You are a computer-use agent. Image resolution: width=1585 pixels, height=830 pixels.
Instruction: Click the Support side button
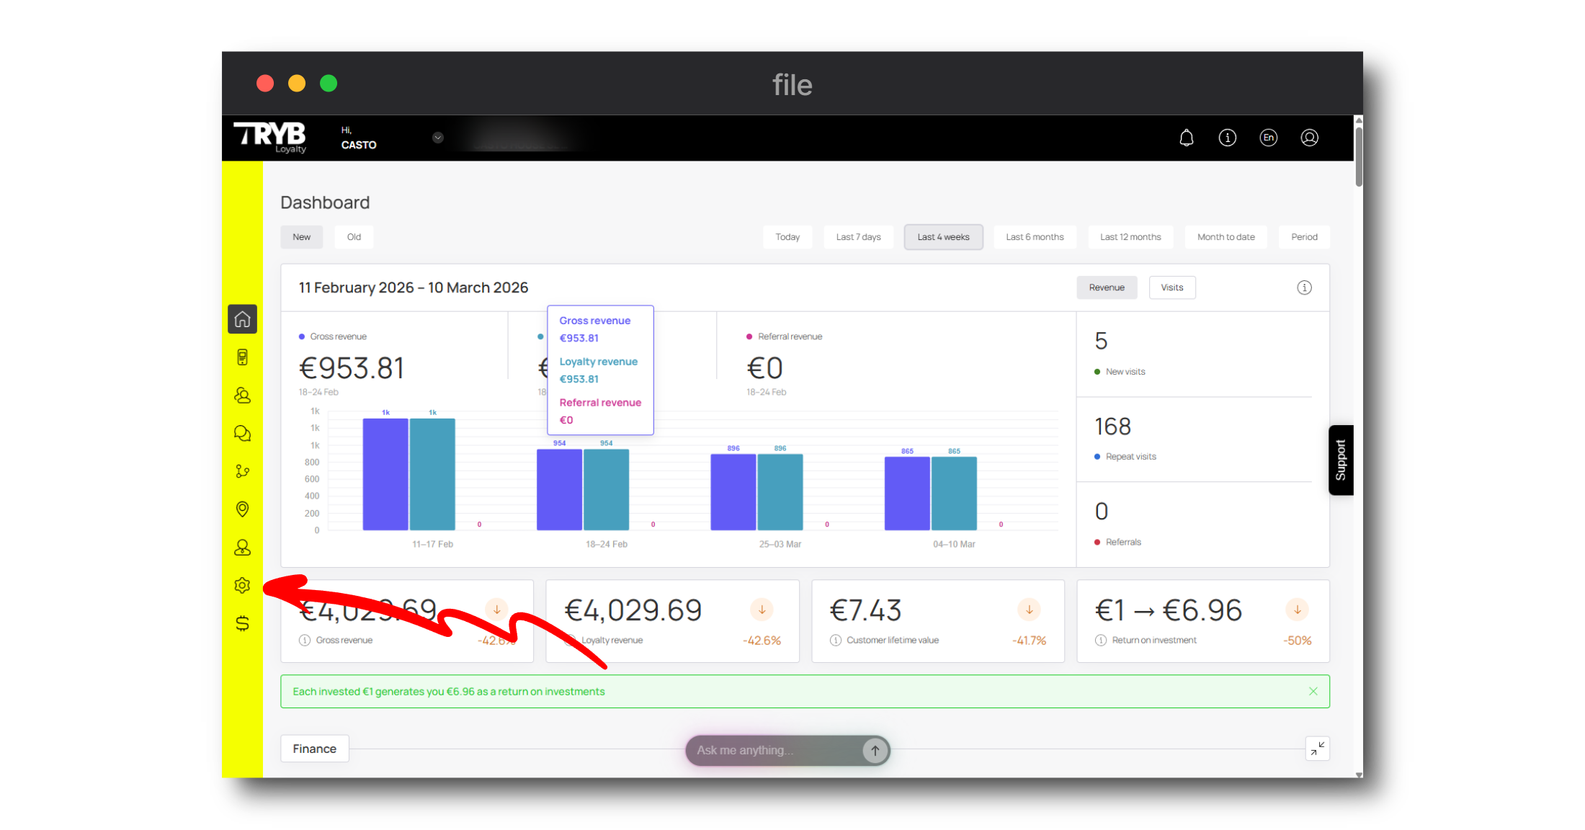click(x=1340, y=460)
